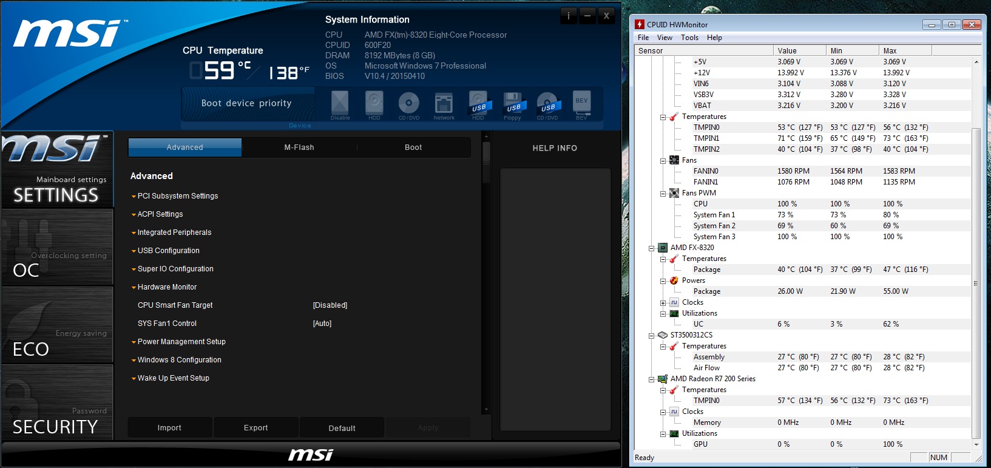Open the info 'i' button in MSI window
This screenshot has width=991, height=468.
[569, 16]
